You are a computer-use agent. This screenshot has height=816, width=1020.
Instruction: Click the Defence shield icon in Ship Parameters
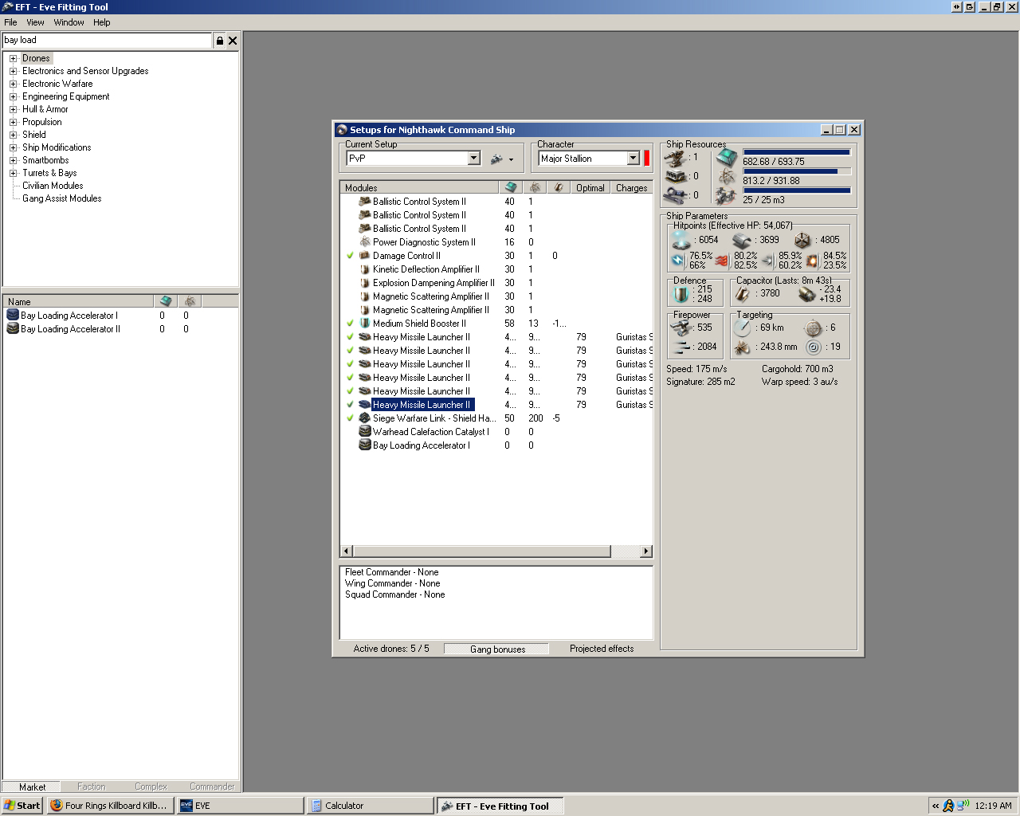[x=681, y=294]
